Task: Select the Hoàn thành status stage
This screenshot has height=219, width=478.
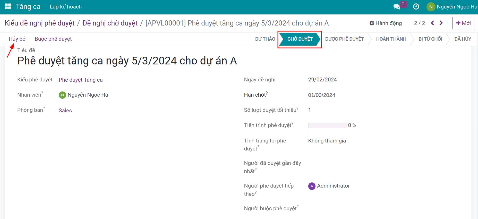Action: click(391, 39)
